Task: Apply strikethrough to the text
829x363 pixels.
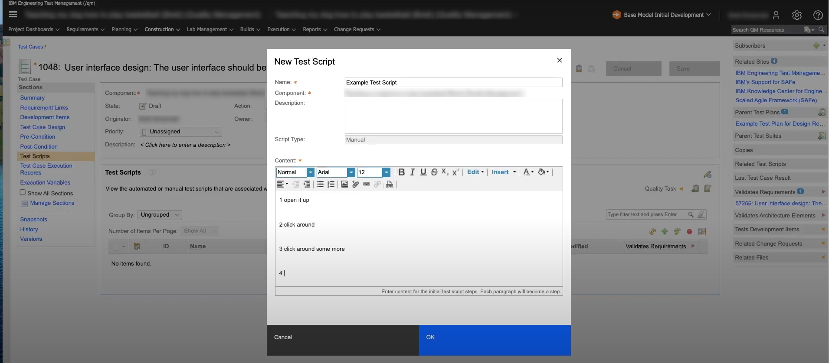Action: pos(434,172)
